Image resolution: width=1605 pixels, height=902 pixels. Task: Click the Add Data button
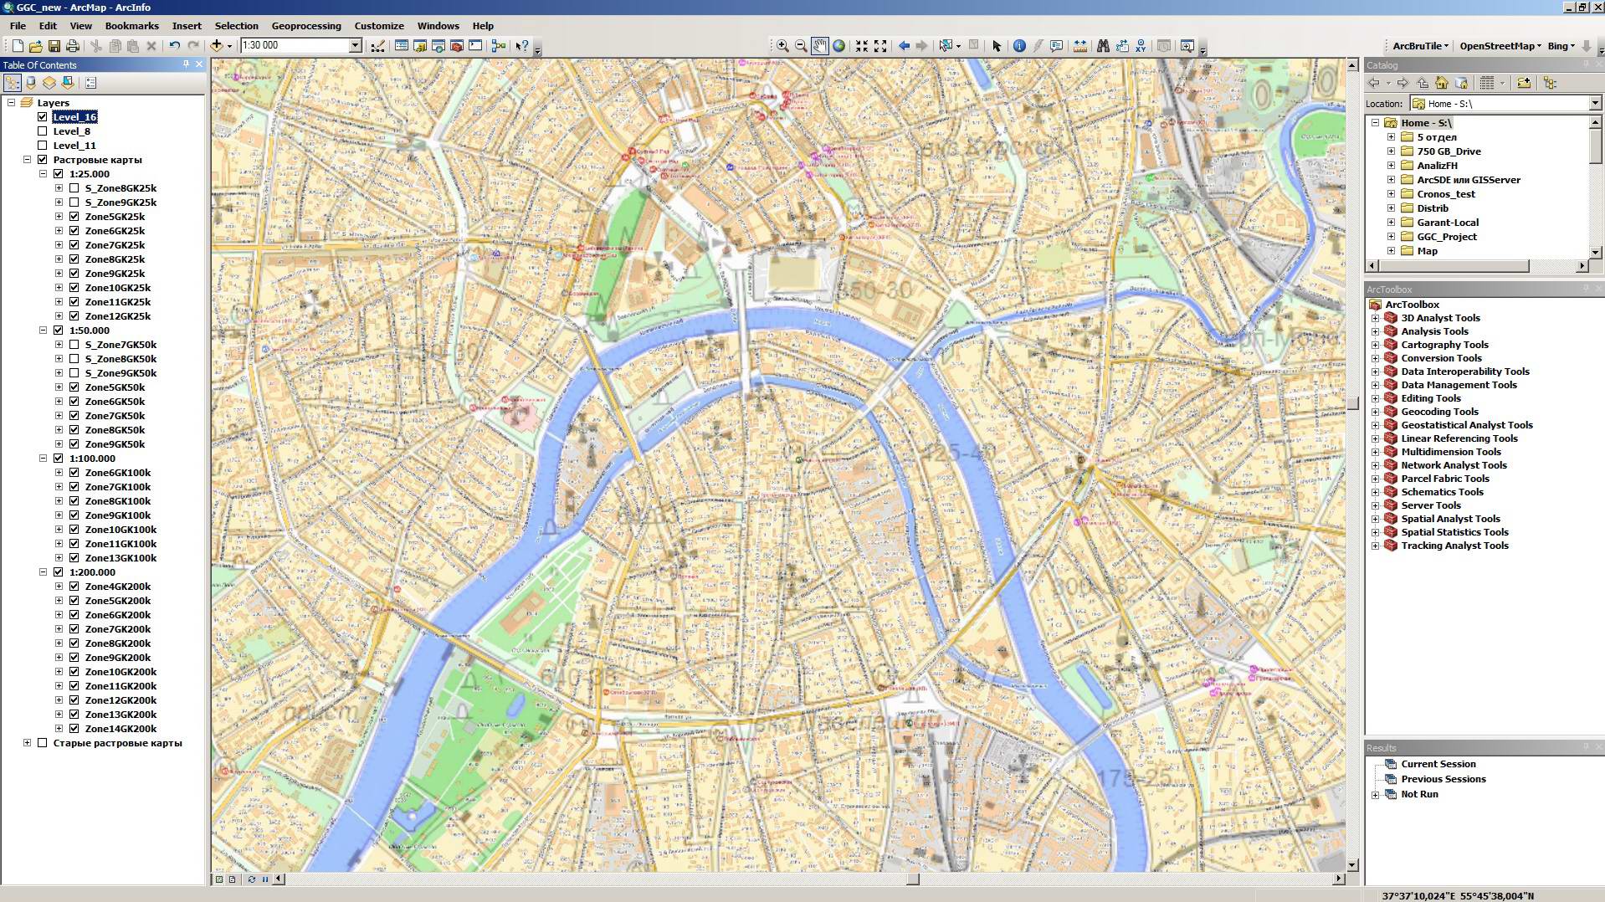tap(217, 46)
